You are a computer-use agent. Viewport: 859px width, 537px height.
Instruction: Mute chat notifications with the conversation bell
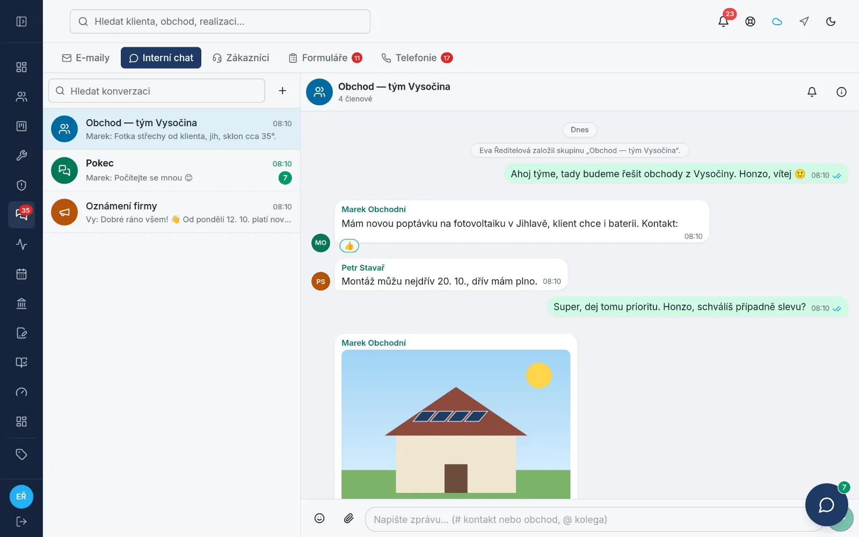812,92
